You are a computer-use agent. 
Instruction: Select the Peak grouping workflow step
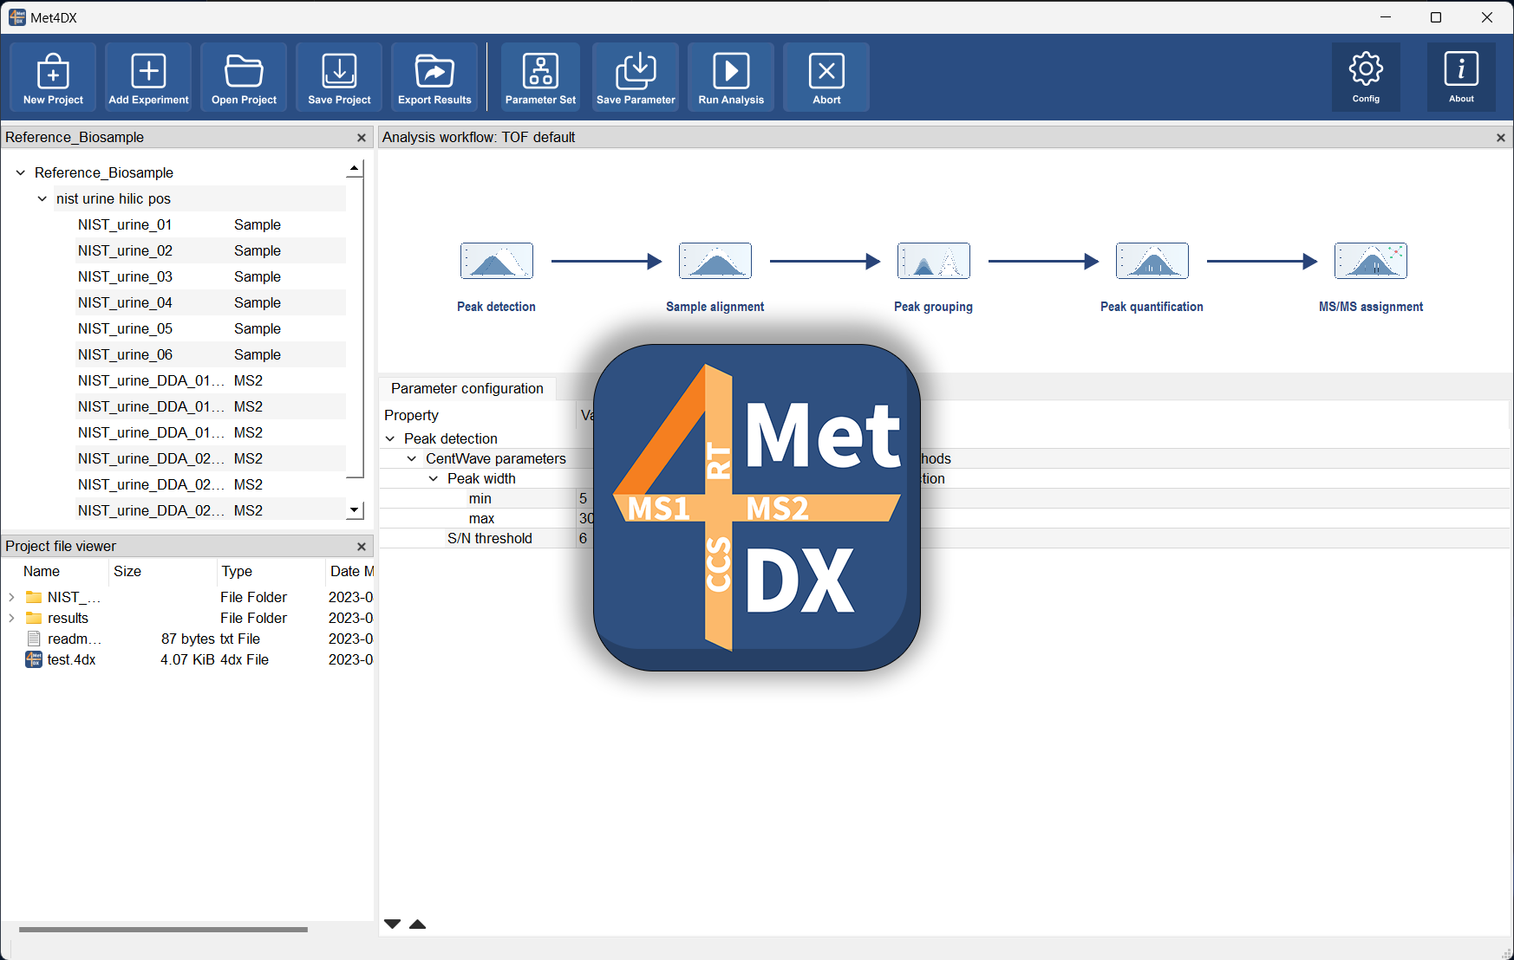(x=933, y=261)
